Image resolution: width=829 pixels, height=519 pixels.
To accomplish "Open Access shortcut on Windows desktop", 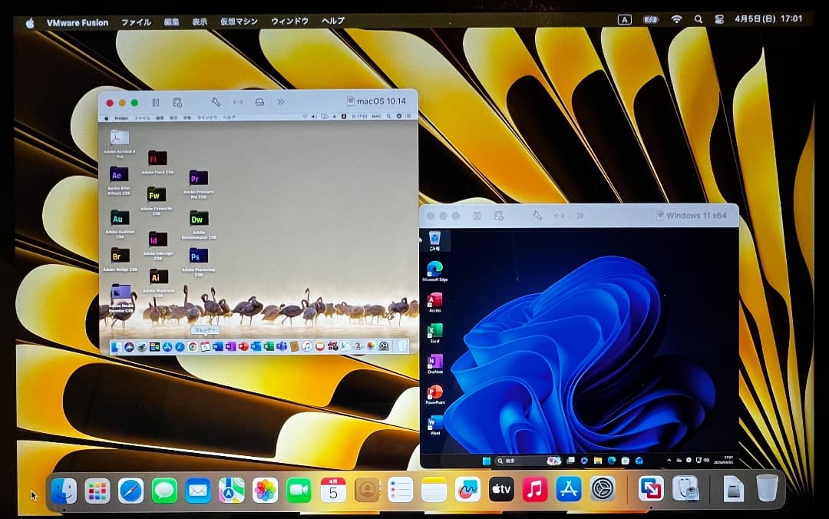I will click(x=434, y=302).
